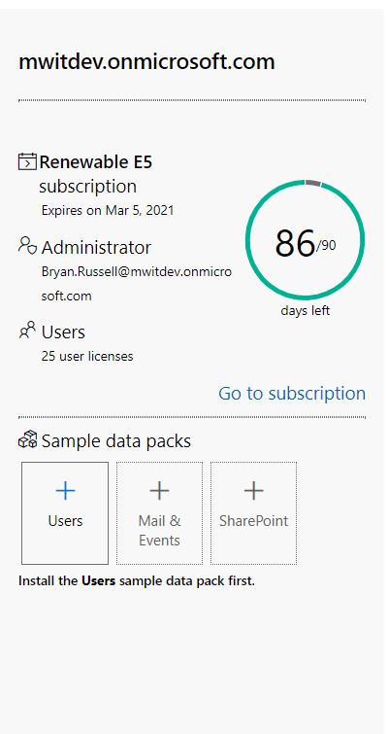Click the 25 user licenses text
The height and width of the screenshot is (734, 388).
tap(87, 356)
